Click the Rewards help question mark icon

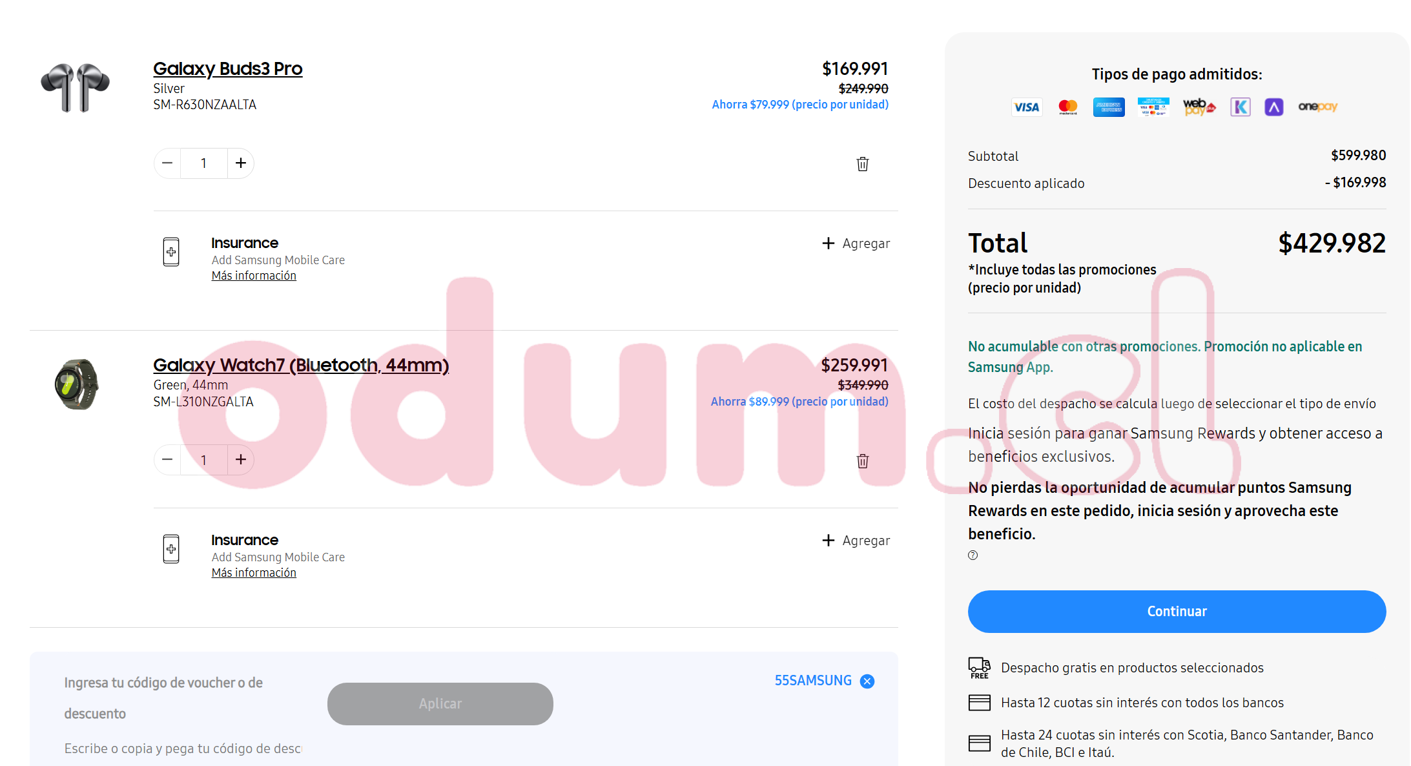click(x=973, y=555)
